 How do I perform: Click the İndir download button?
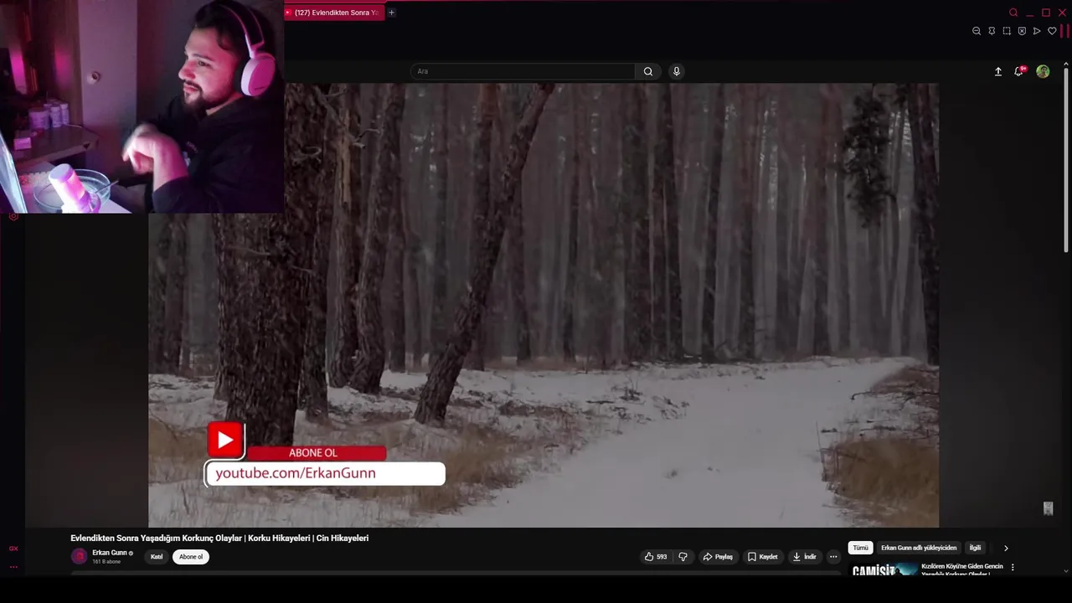pos(804,557)
